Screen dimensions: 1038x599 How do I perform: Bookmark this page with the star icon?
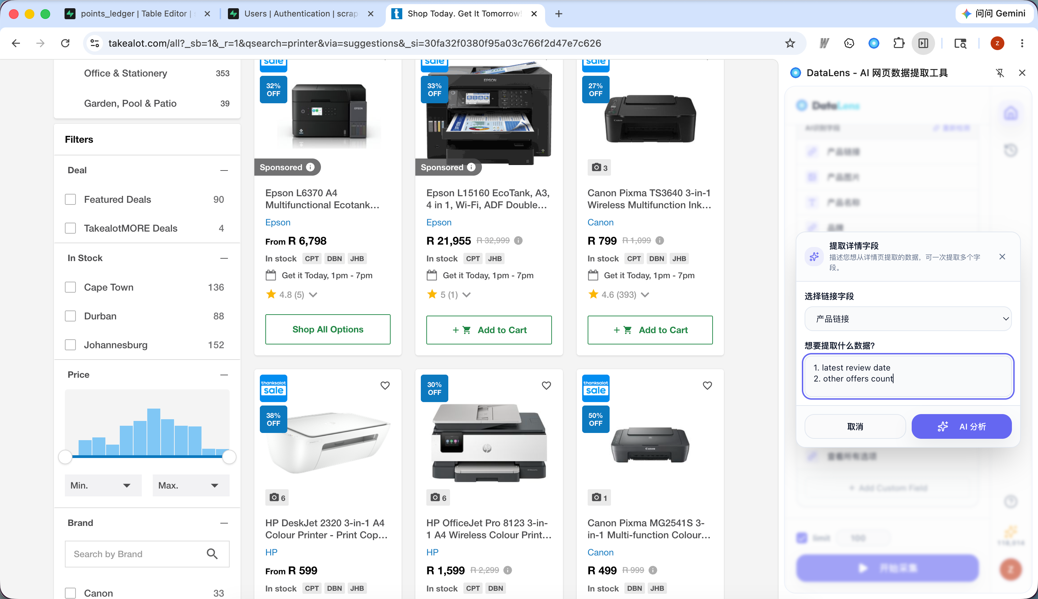(790, 43)
